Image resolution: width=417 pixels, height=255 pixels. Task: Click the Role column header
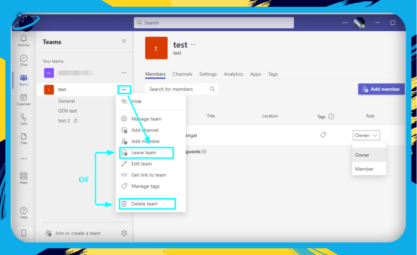tap(370, 116)
